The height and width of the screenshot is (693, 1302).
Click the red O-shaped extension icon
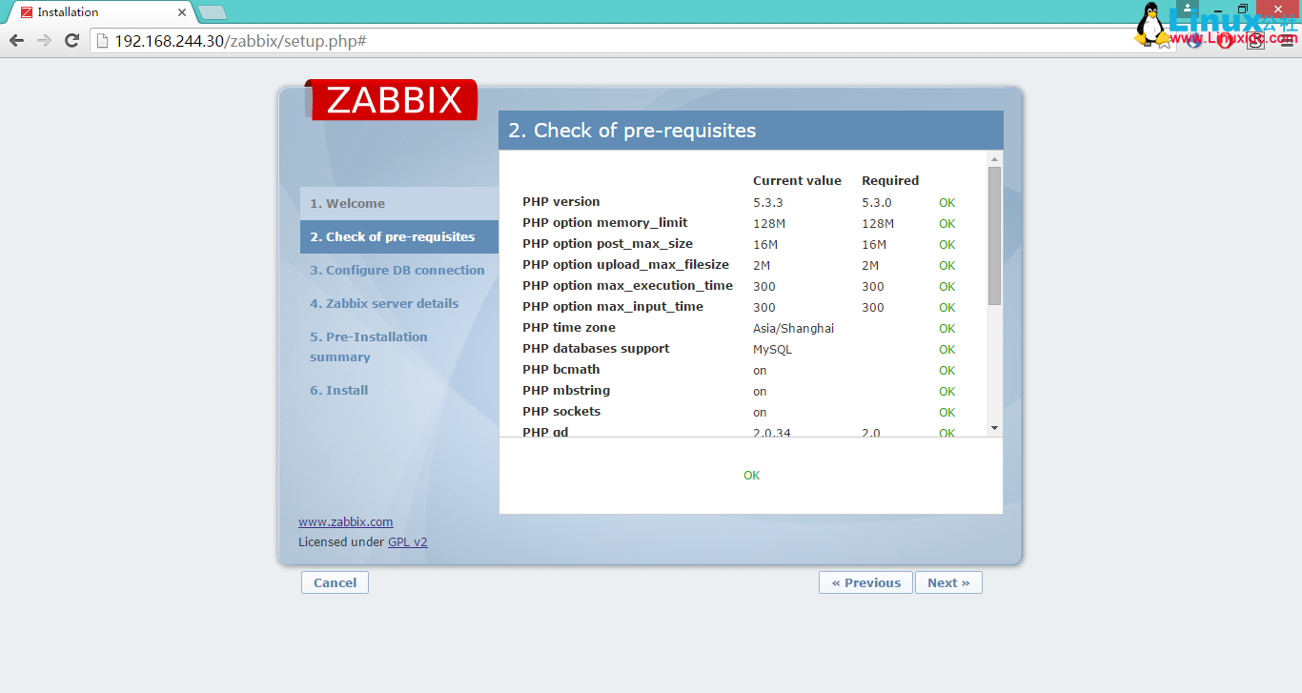click(1225, 41)
